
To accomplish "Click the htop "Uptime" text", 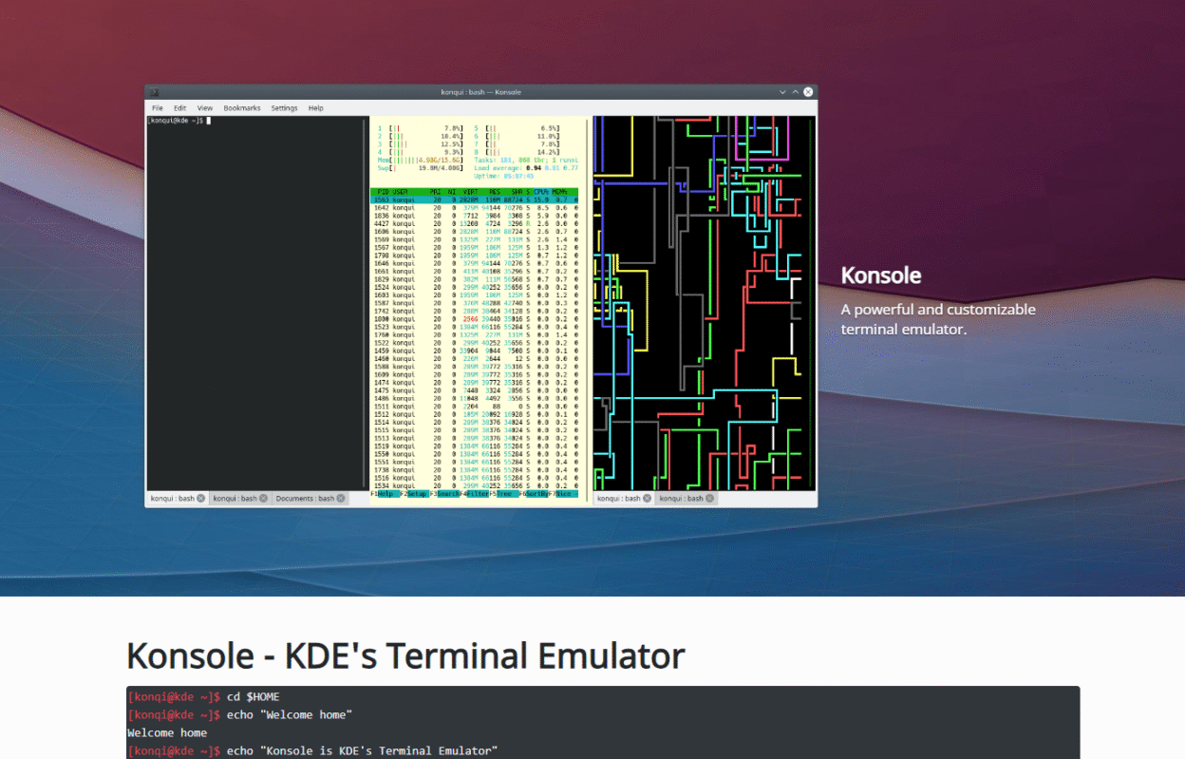I will click(502, 176).
